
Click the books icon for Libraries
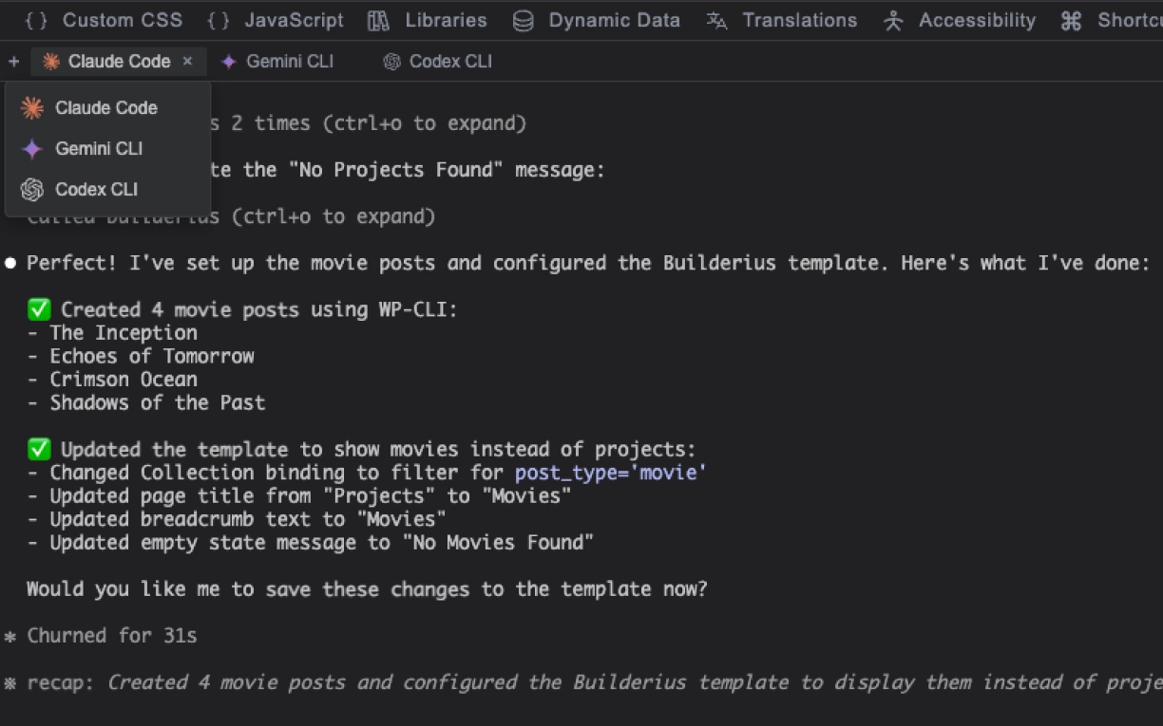[378, 21]
